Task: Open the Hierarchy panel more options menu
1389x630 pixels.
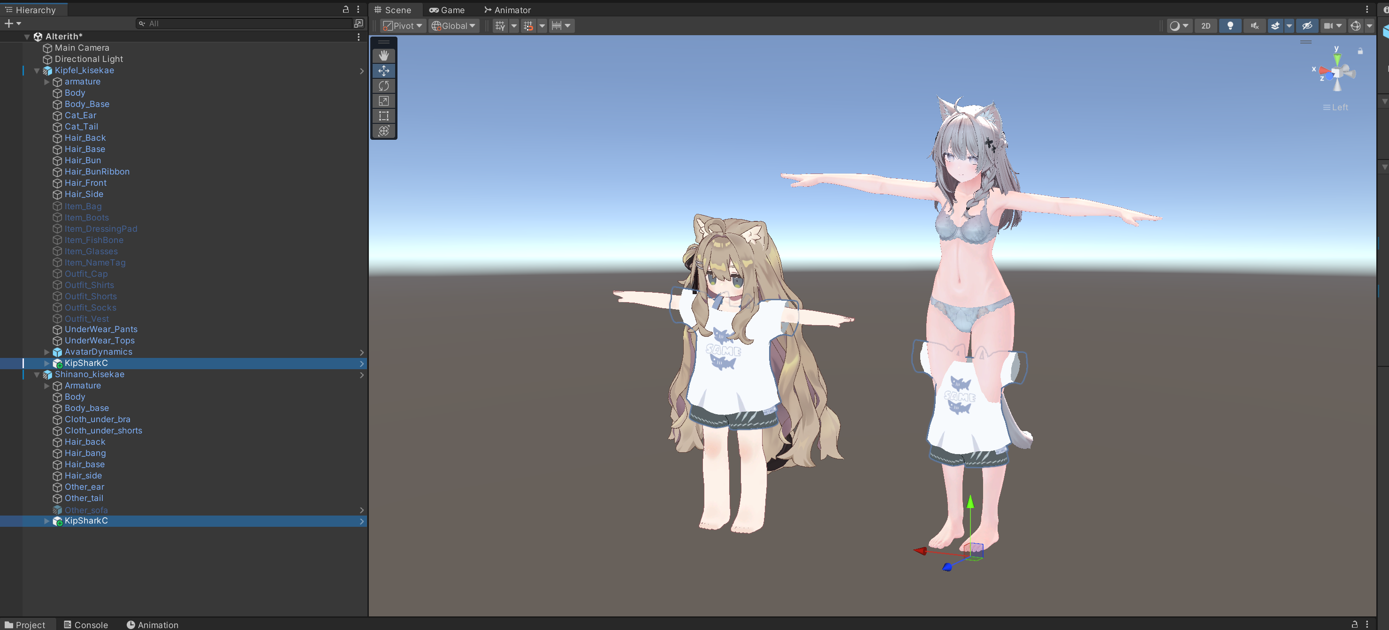Action: pyautogui.click(x=358, y=10)
